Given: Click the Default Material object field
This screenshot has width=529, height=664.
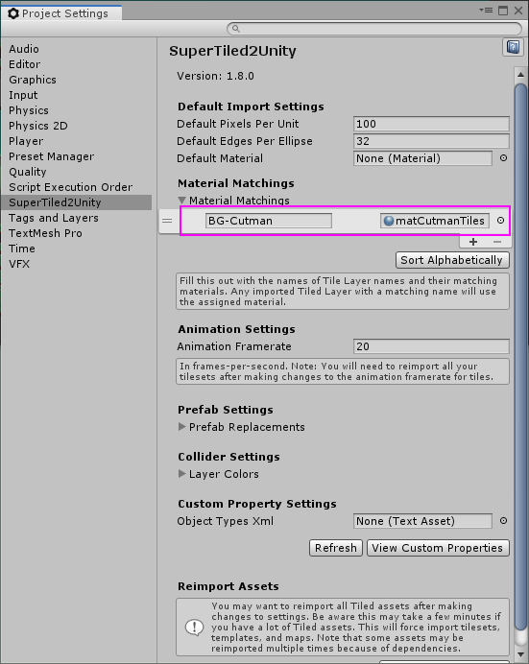Looking at the screenshot, I should tap(422, 158).
